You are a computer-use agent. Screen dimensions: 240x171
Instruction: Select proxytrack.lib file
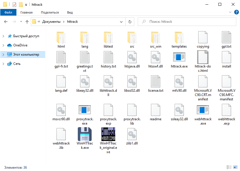coord(132,114)
